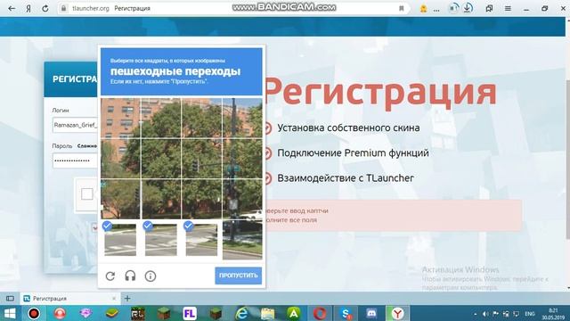Open Internet Explorer from the taskbar

[241, 313]
